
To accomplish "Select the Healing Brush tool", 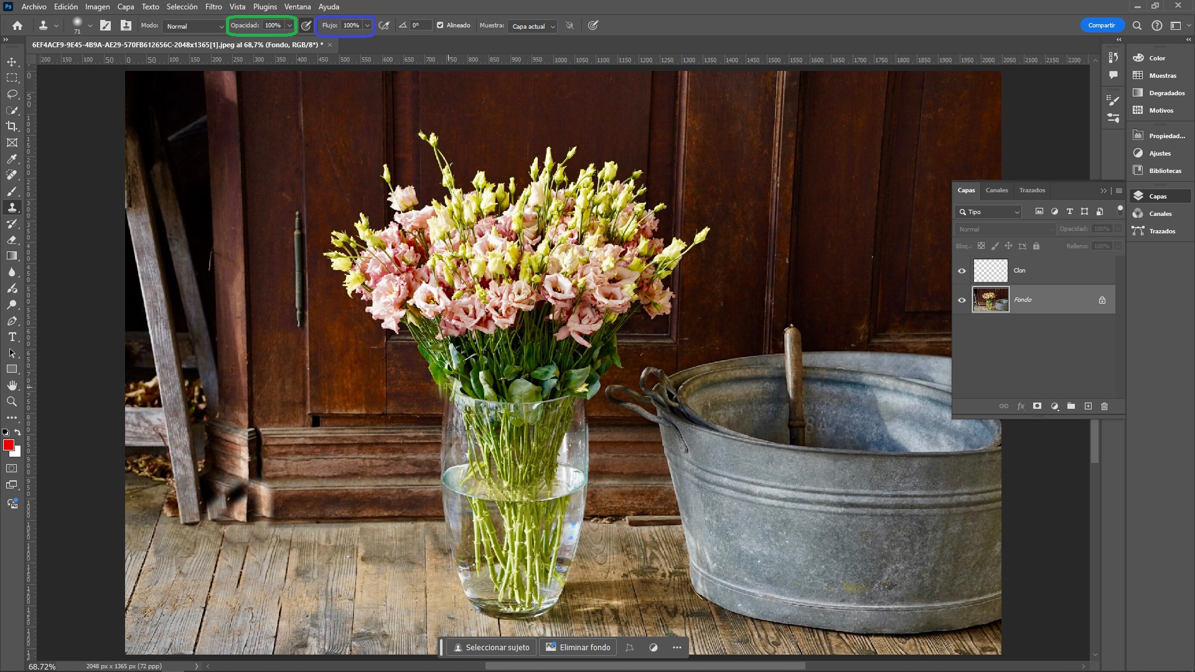I will [x=11, y=175].
